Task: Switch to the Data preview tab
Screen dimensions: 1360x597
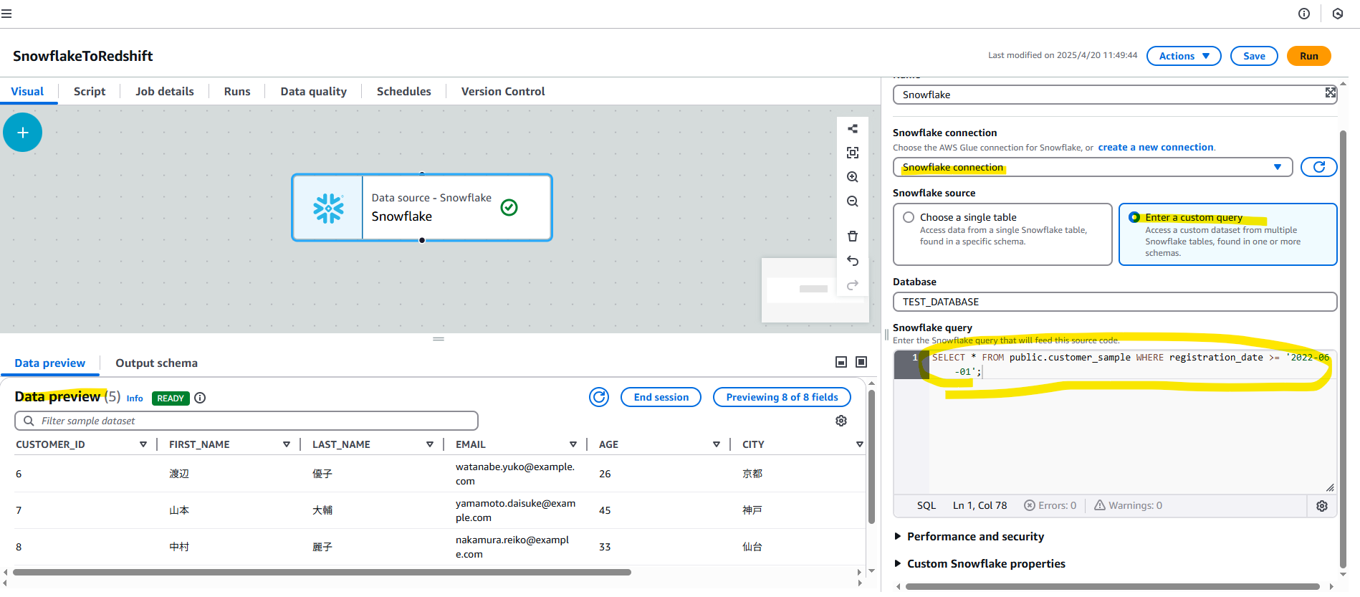Action: (49, 363)
